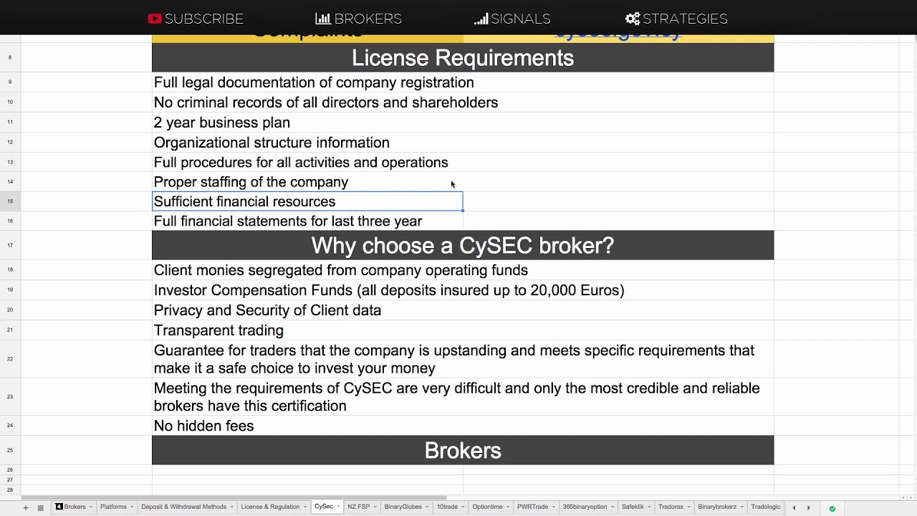Open the all sheets list icon
917x516 pixels.
tap(40, 507)
